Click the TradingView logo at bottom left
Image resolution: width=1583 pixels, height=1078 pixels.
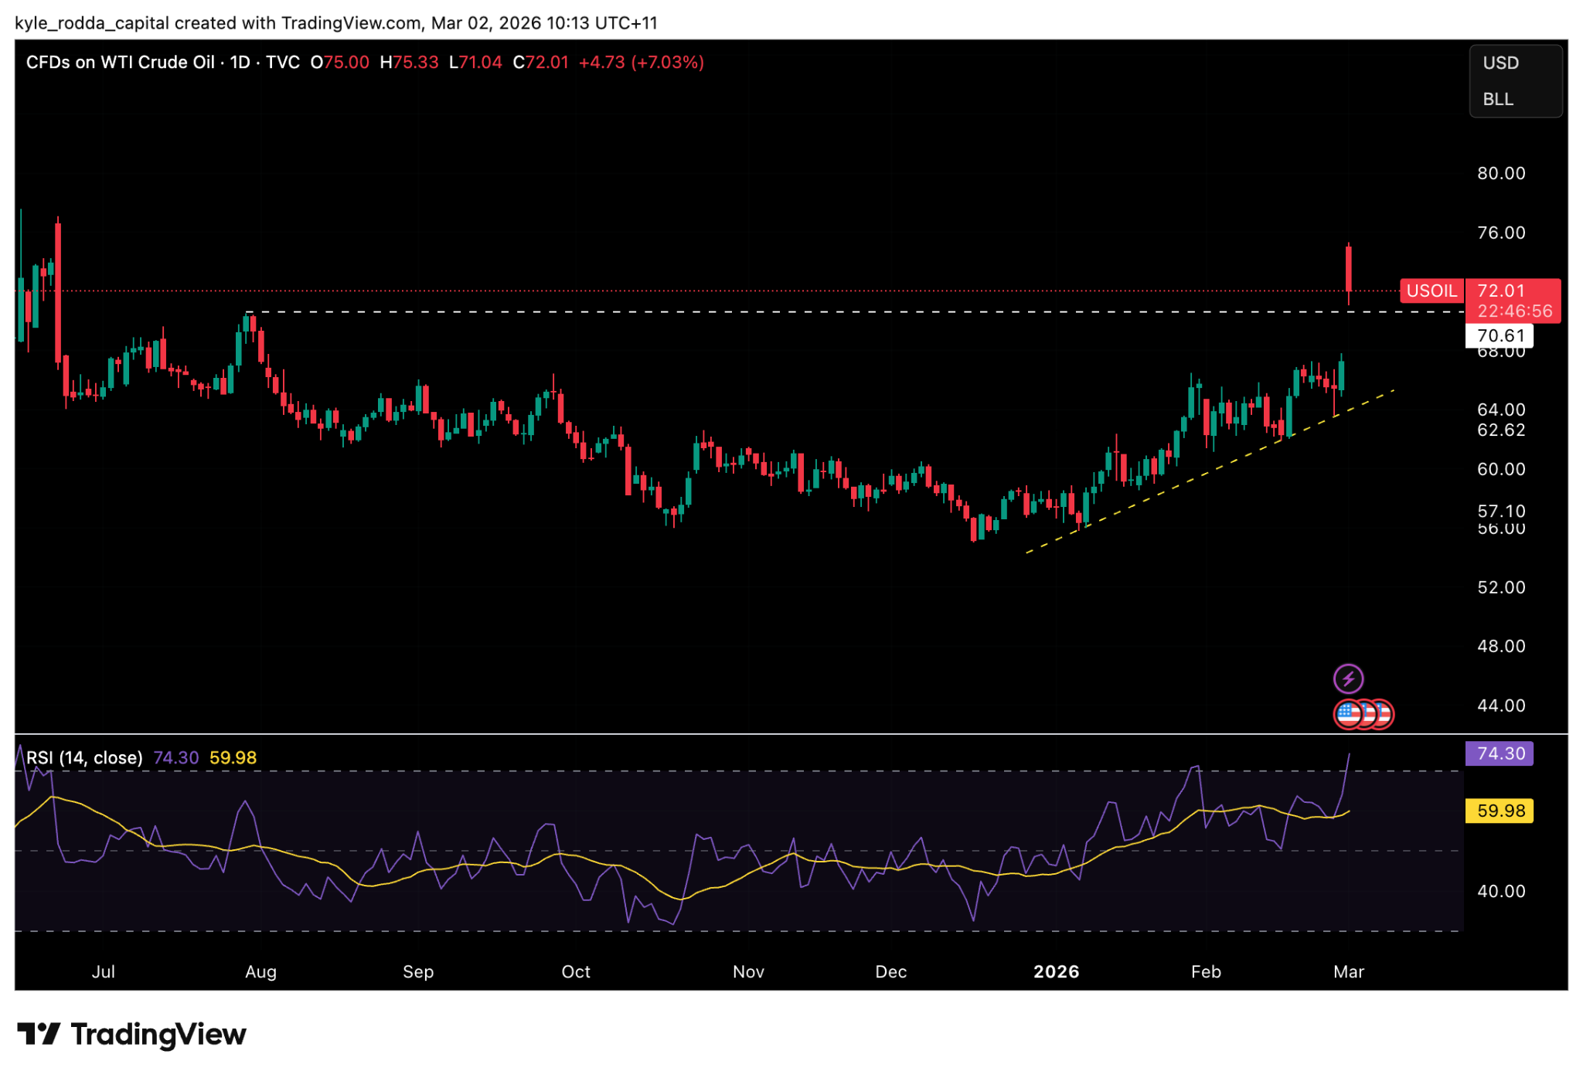pos(131,1034)
